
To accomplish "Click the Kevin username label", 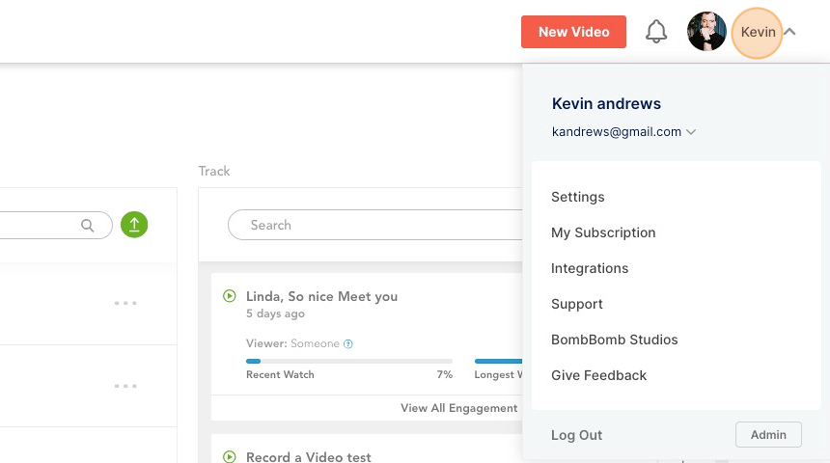I will (x=758, y=32).
